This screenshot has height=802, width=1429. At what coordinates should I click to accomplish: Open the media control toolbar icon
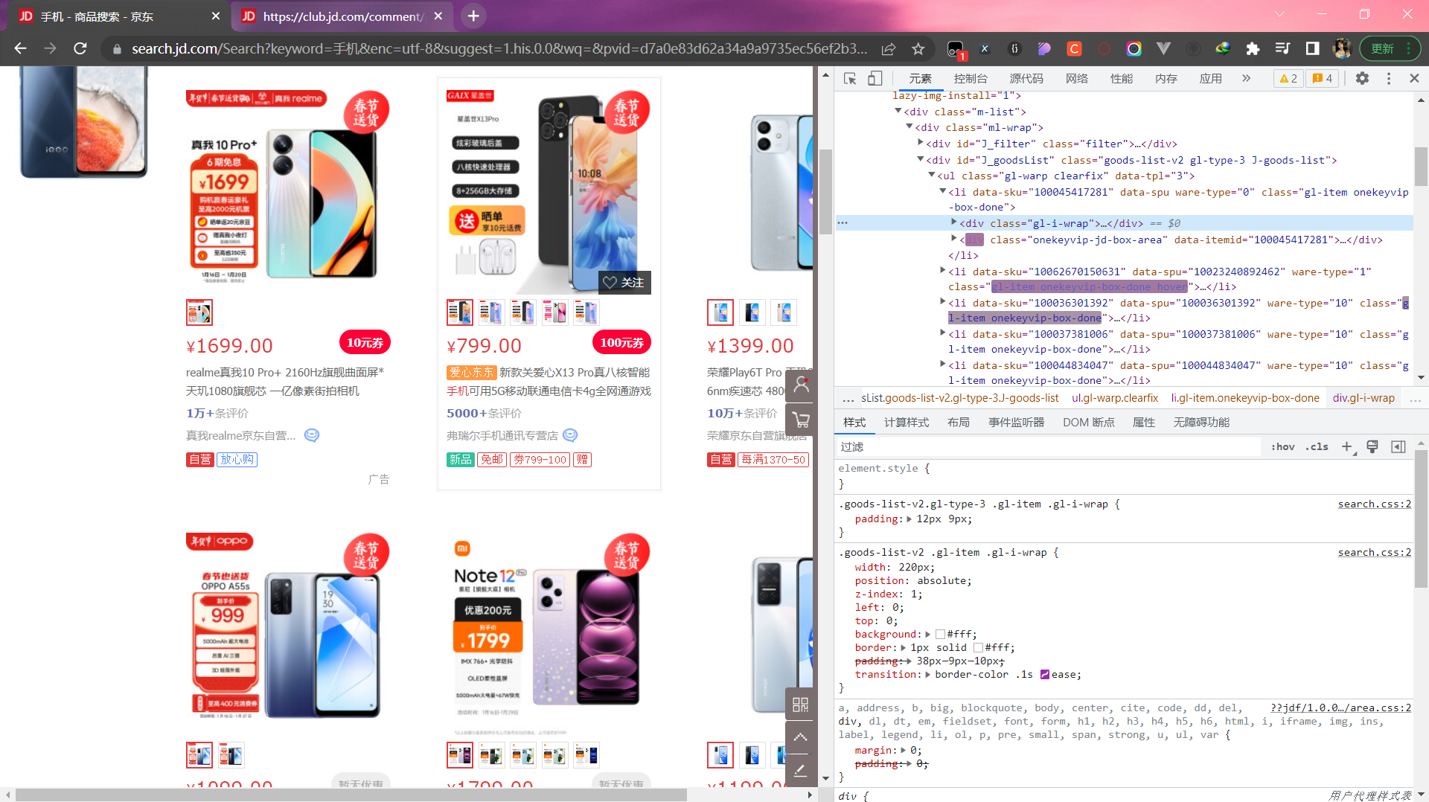point(1282,48)
